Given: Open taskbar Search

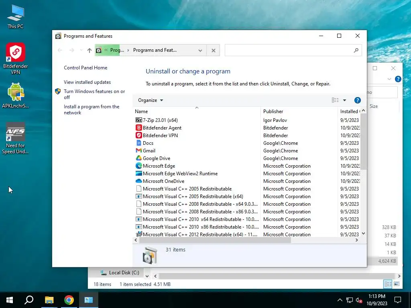Looking at the screenshot, I should tap(29, 300).
